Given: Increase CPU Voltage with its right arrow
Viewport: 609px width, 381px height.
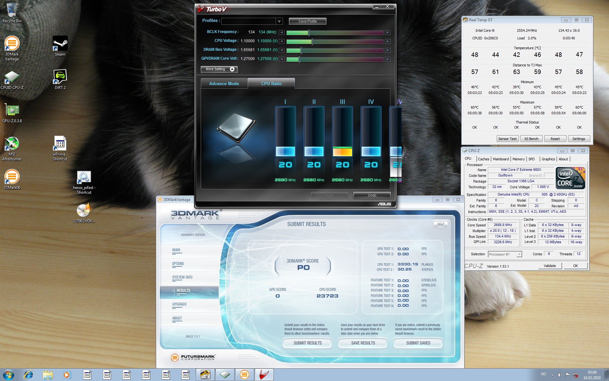Looking at the screenshot, I should [x=387, y=41].
